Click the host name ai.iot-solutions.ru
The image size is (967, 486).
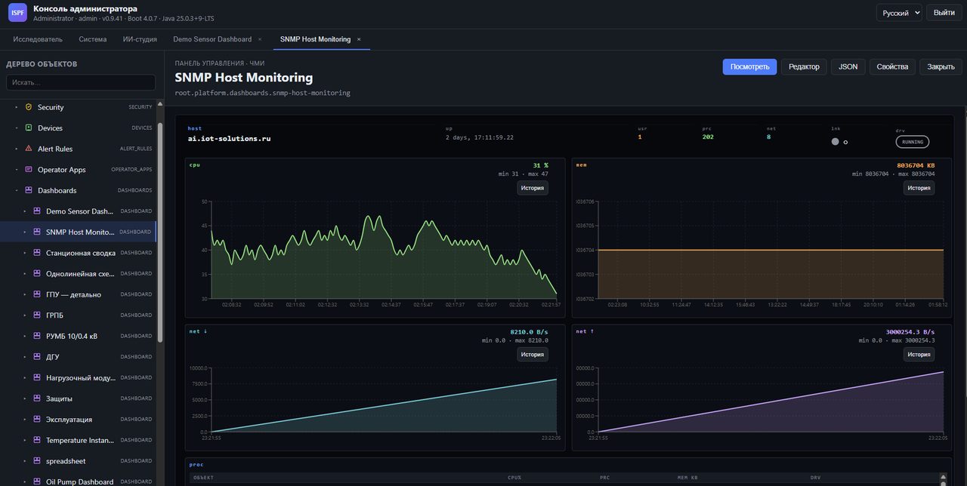(x=229, y=138)
